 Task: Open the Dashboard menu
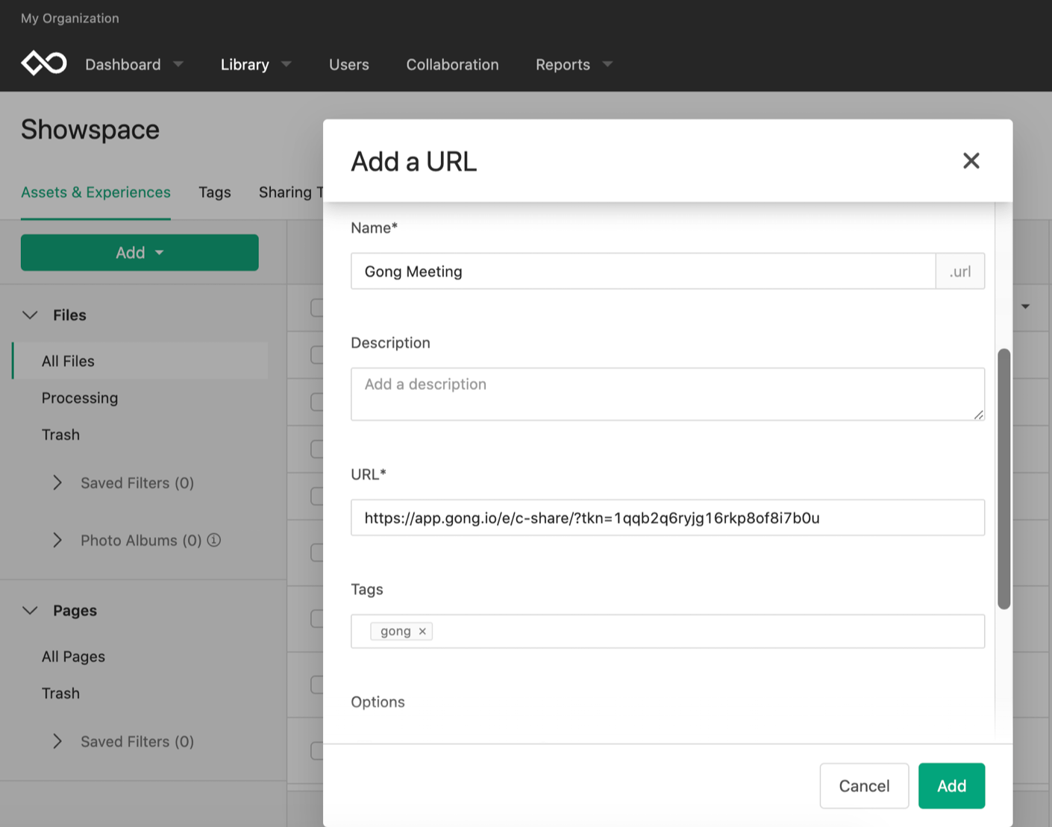pyautogui.click(x=123, y=64)
